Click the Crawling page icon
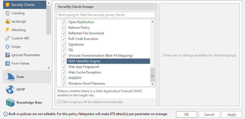Image resolution: width=245 pixels, height=119 pixels. pos(8,13)
